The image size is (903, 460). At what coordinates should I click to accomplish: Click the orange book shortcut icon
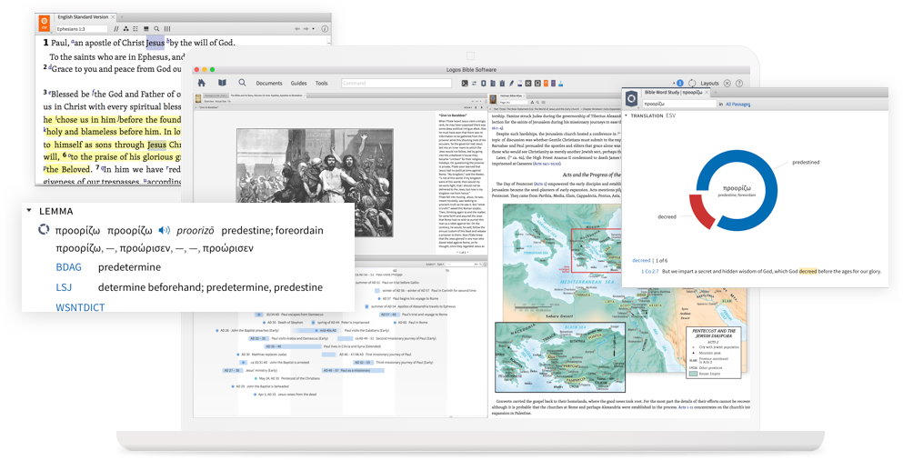(x=546, y=84)
